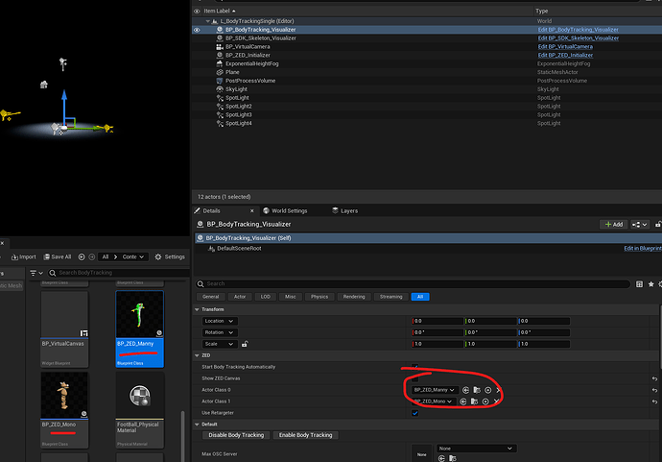This screenshot has height=462, width=662.
Task: Toggle visibility of BP_BodyTracking_Visualizer actor
Action: tap(198, 30)
